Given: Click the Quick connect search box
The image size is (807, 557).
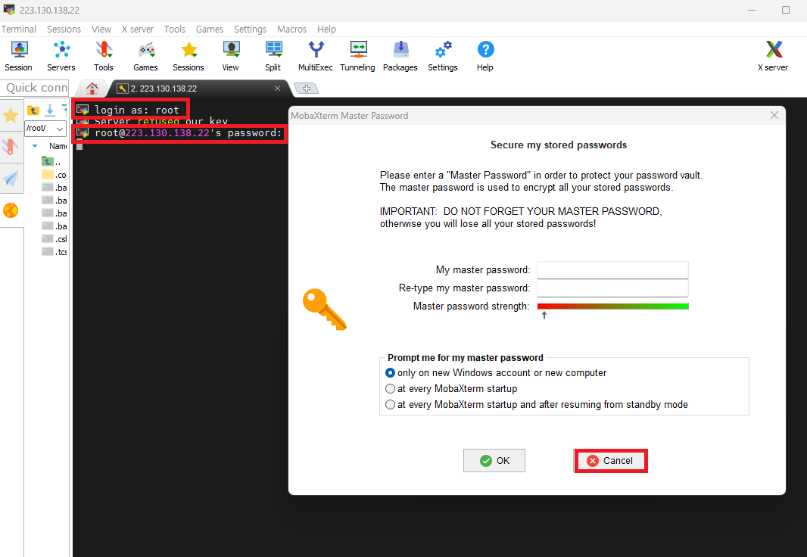Looking at the screenshot, I should click(35, 88).
